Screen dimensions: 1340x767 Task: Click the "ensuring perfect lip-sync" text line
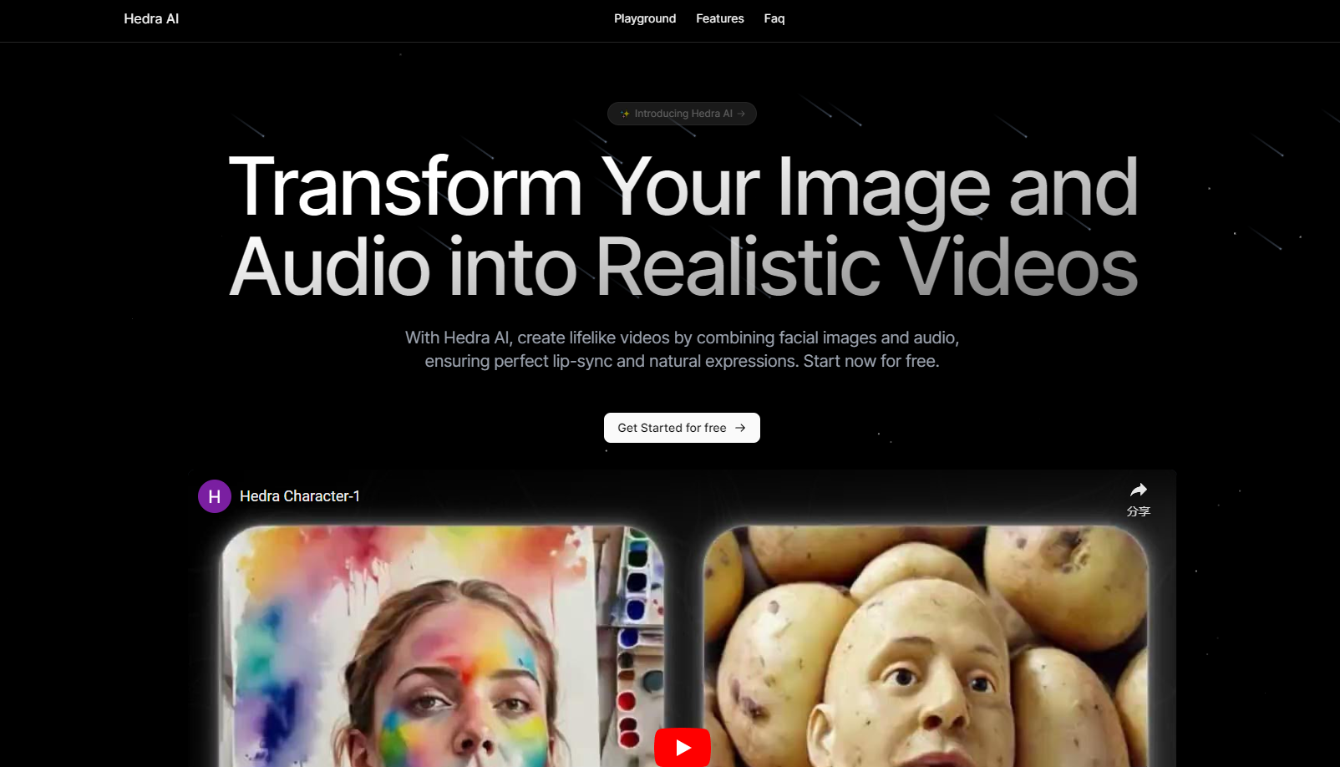point(682,361)
